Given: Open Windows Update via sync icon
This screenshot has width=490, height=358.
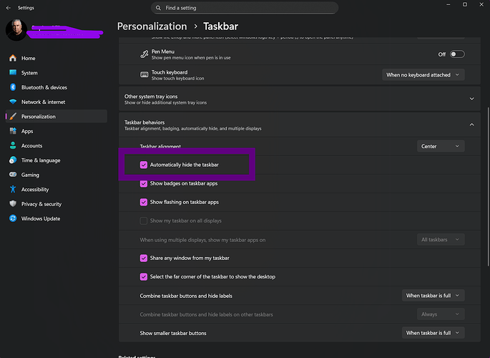Looking at the screenshot, I should coord(13,218).
